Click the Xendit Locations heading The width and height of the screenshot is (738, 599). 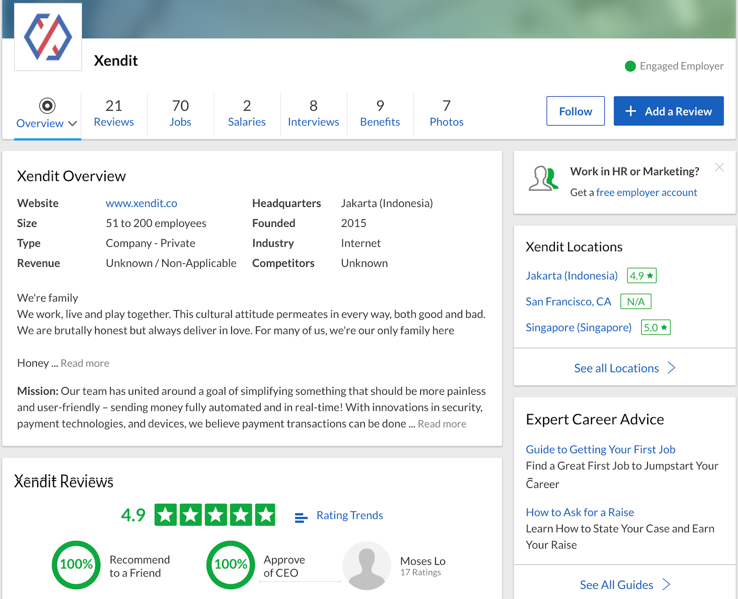click(x=574, y=247)
